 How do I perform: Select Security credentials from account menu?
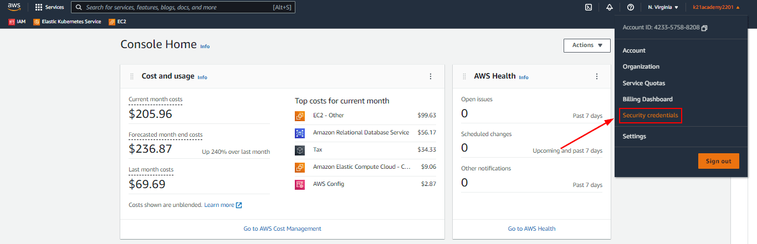(651, 116)
